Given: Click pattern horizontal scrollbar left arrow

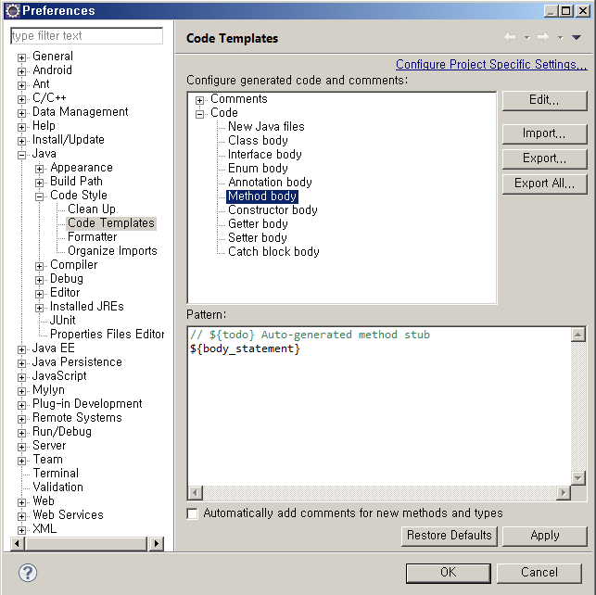Looking at the screenshot, I should click(x=195, y=493).
